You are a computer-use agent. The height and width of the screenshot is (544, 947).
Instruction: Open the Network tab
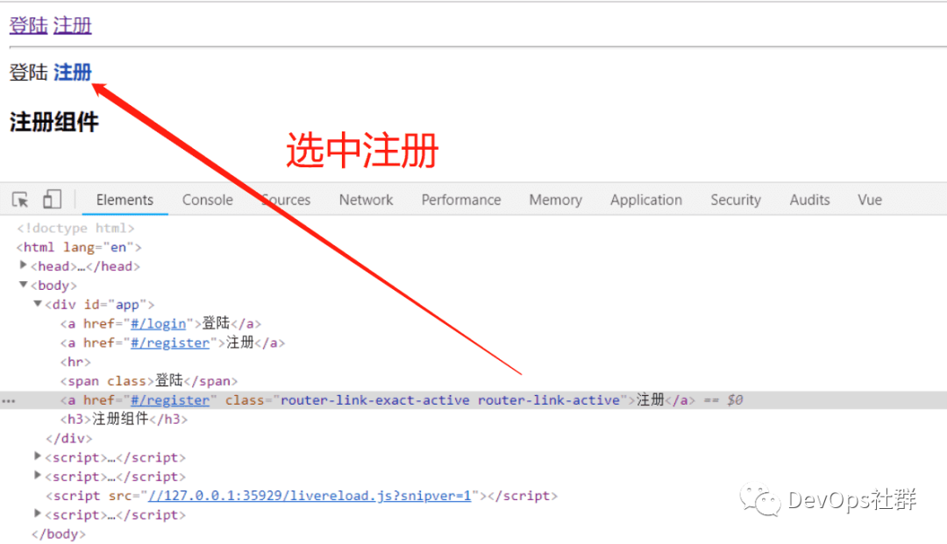[366, 200]
